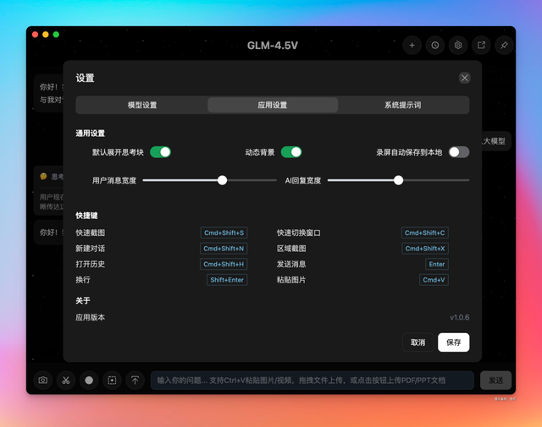
Task: Click the camera screenshot icon
Action: [x=43, y=380]
